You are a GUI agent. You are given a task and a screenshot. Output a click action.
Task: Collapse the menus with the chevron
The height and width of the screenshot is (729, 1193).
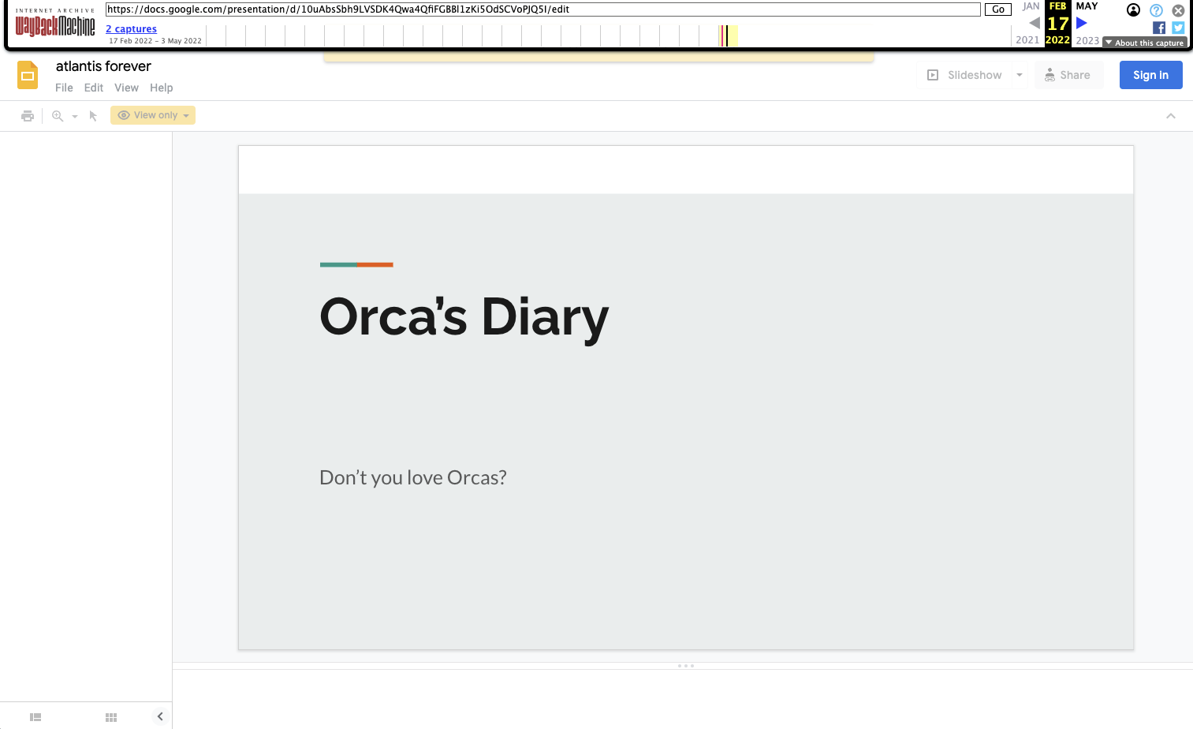click(x=1171, y=116)
